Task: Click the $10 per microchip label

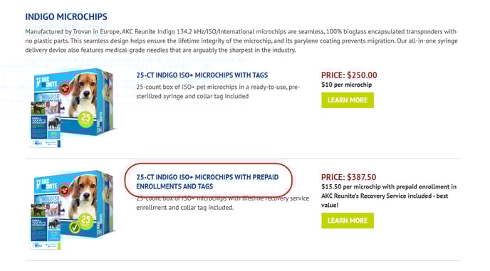Action: pyautogui.click(x=347, y=85)
